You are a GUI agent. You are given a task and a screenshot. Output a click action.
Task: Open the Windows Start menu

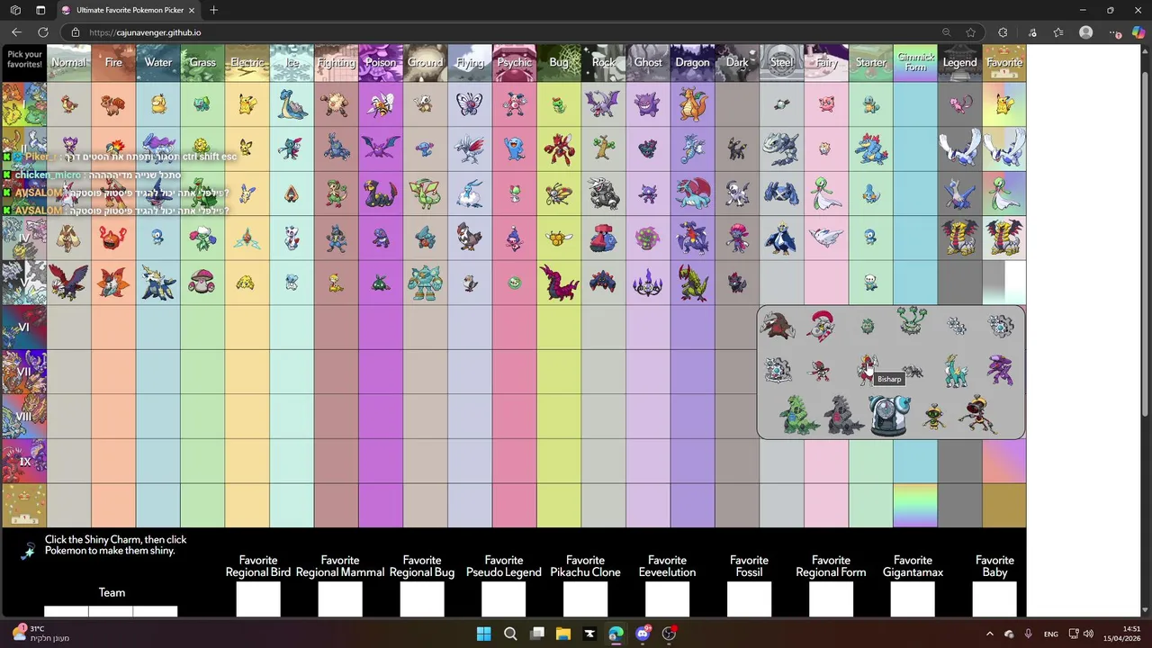pyautogui.click(x=483, y=634)
